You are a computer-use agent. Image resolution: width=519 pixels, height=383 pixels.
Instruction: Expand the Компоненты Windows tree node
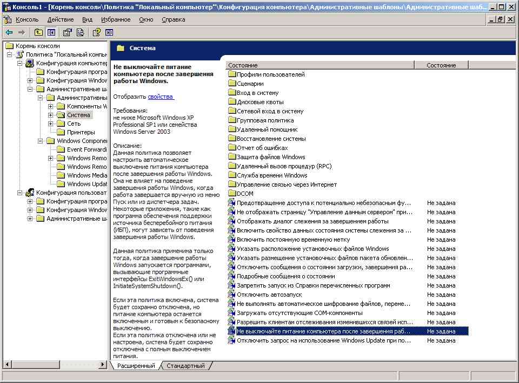tap(51, 106)
